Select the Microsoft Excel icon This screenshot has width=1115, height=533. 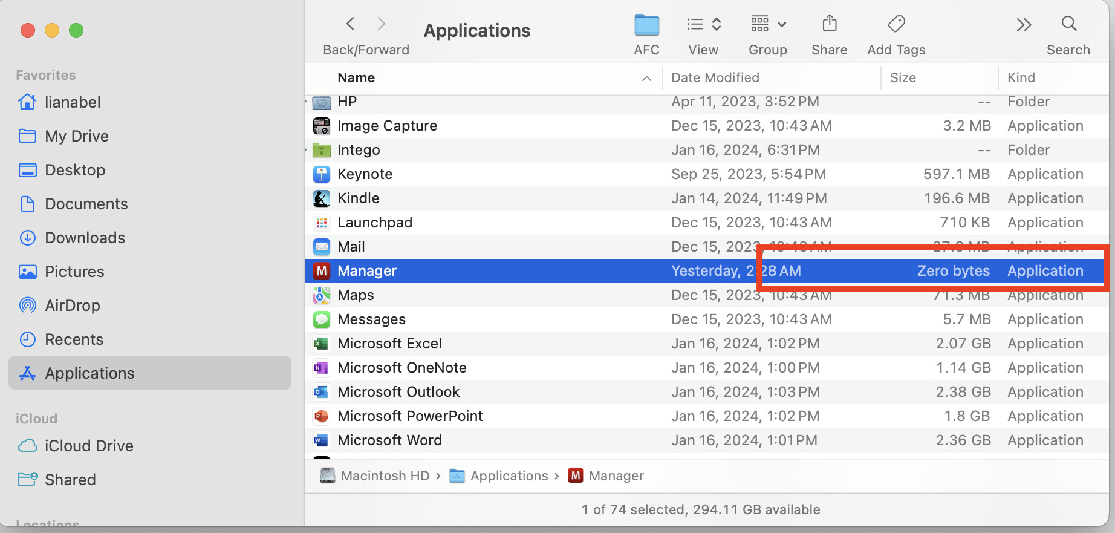tap(322, 344)
